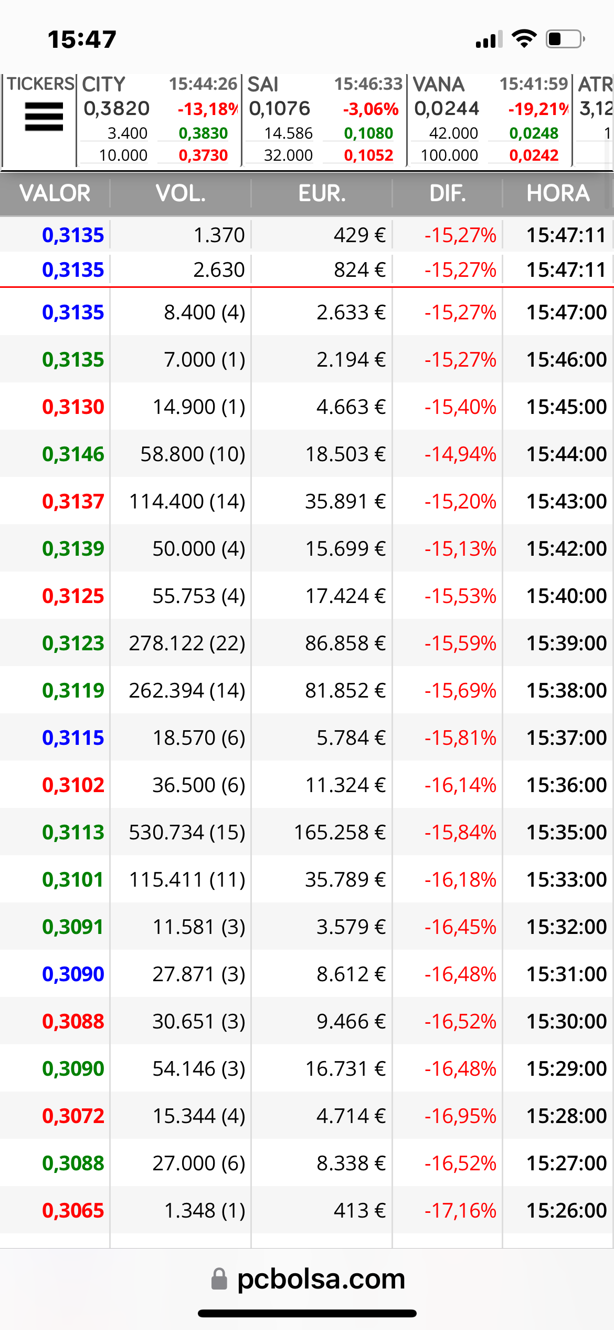Viewport: 614px width, 1330px height.
Task: Select the 8.400 (4) volume cell
Action: pos(205,313)
